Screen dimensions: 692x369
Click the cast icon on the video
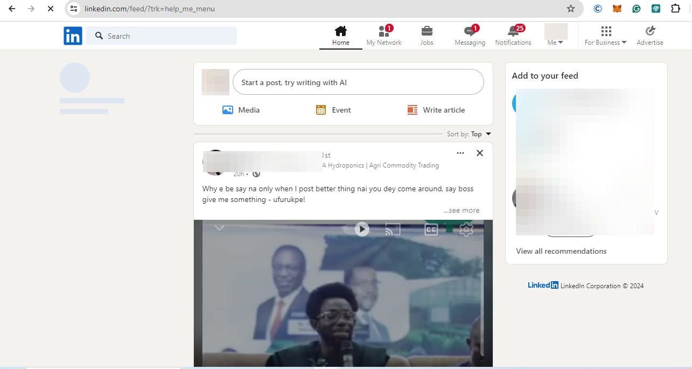tap(393, 229)
